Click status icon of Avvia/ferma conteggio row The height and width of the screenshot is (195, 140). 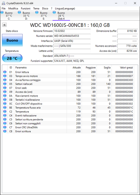5,80
